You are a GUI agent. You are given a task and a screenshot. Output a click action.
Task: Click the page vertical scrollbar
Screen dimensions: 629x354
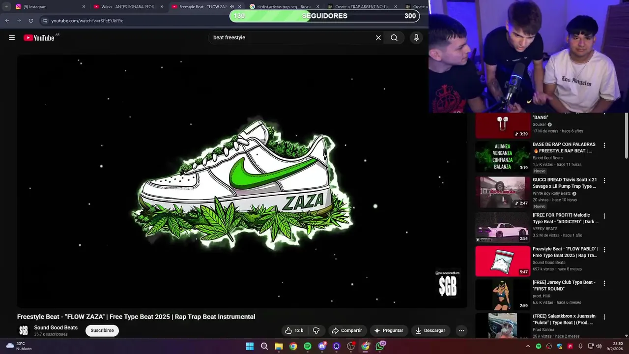click(627, 136)
